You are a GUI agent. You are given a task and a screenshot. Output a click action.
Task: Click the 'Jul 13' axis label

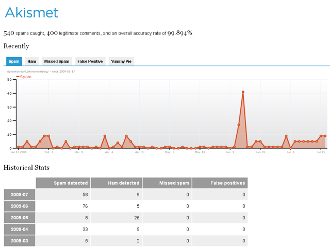click(x=321, y=152)
